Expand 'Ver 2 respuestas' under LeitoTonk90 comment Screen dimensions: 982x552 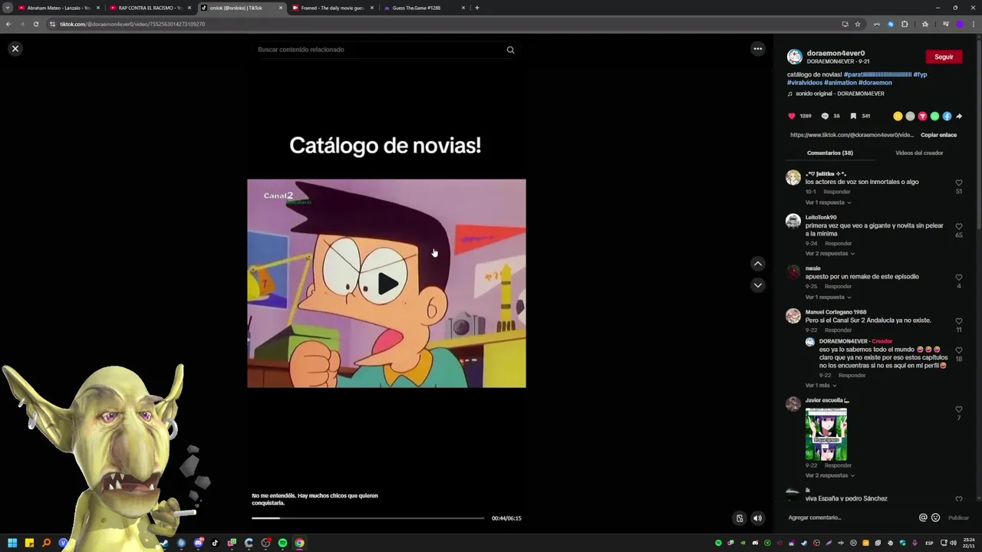[x=829, y=254]
